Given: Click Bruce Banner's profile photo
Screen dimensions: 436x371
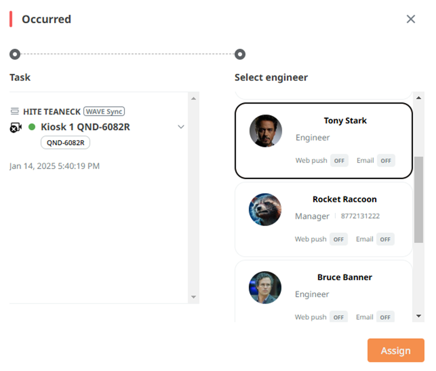Looking at the screenshot, I should (265, 287).
